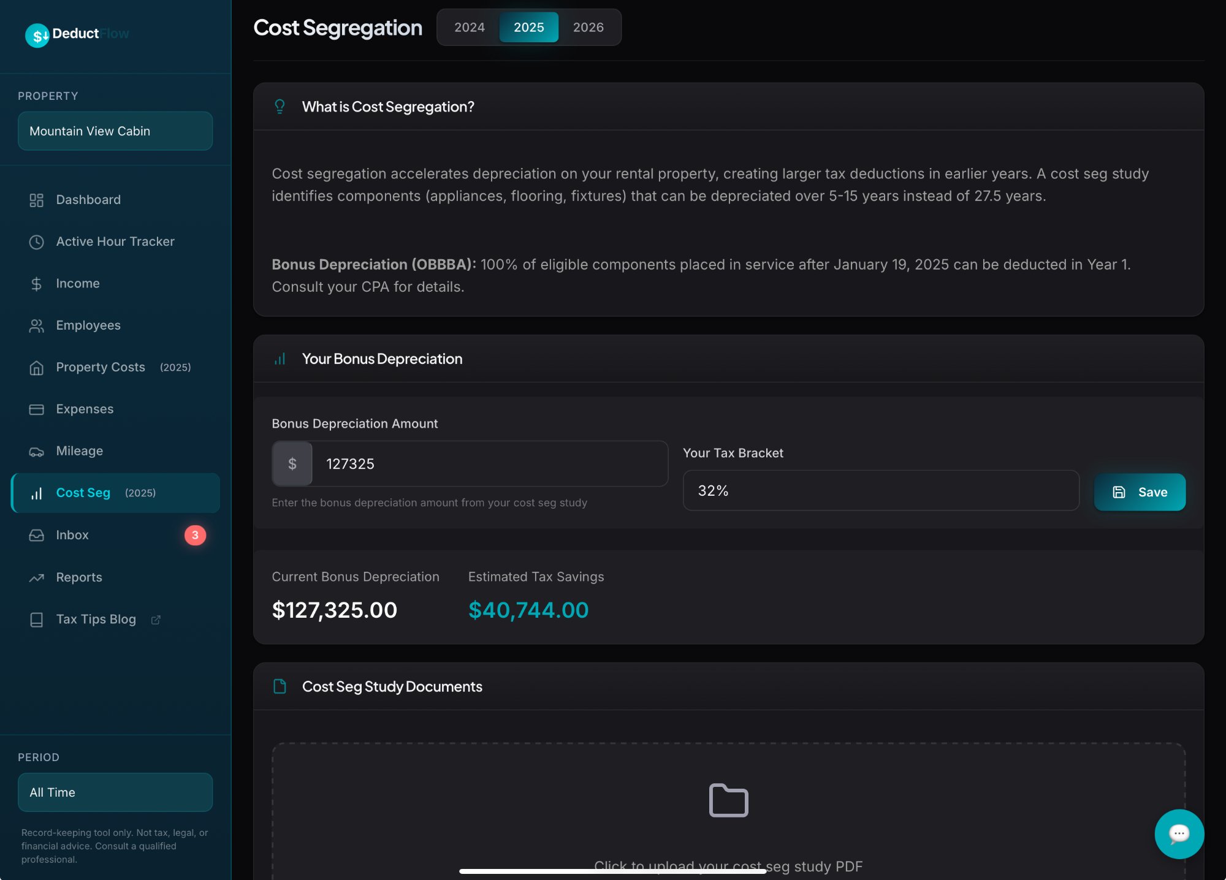Viewport: 1226px width, 880px height.
Task: Open Employees via the people icon
Action: click(36, 325)
